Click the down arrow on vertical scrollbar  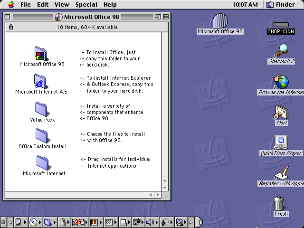click(x=165, y=187)
